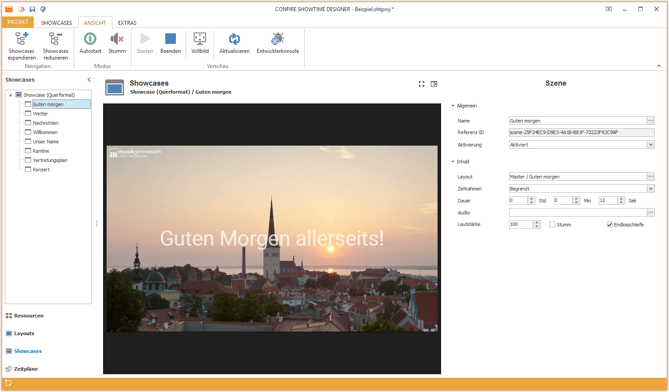Mute preview with the Stumm ribbon icon
The image size is (669, 392).
117,40
